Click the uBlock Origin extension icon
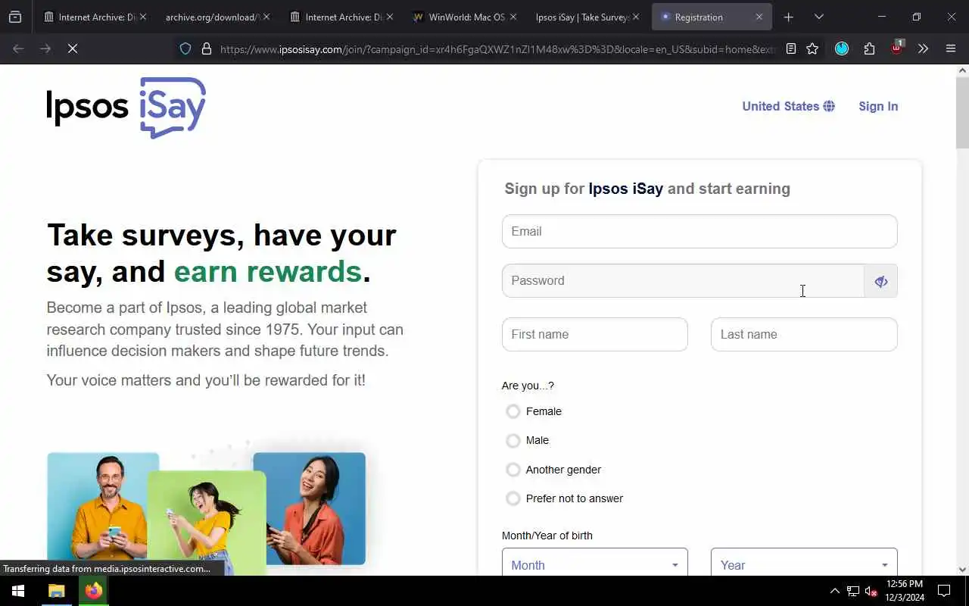The image size is (969, 606). point(896,48)
